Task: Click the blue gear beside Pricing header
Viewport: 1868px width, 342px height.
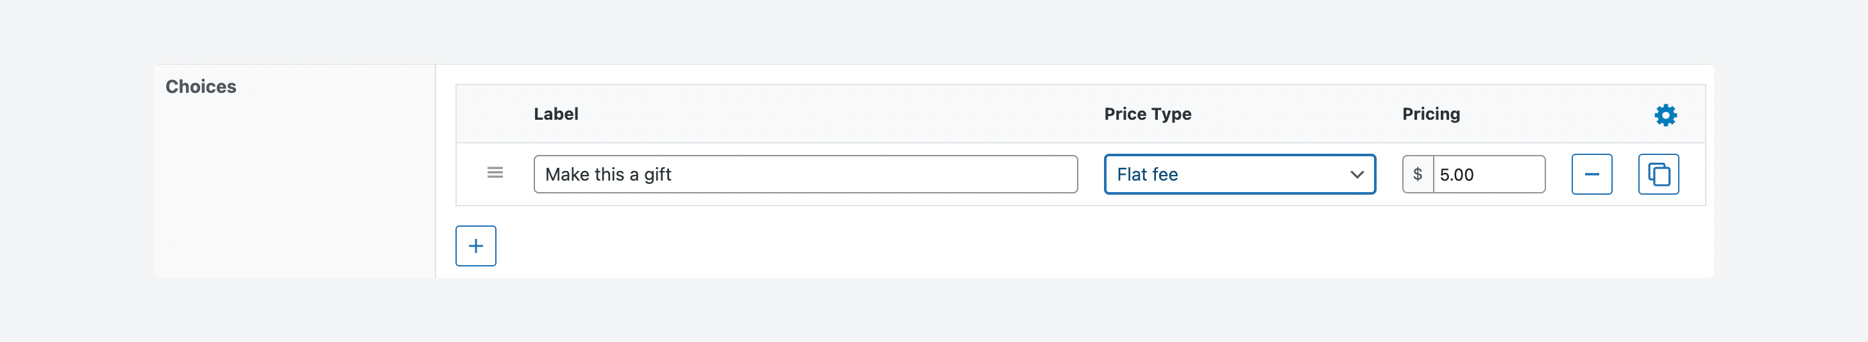Action: pos(1665,115)
